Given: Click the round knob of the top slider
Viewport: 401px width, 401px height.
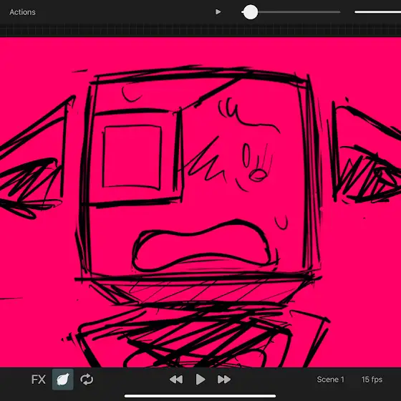Looking at the screenshot, I should [251, 12].
